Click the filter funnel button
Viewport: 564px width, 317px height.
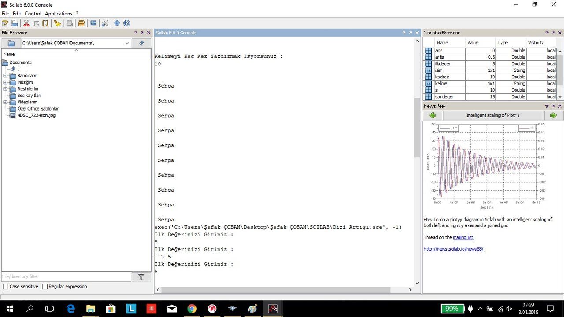(x=141, y=277)
